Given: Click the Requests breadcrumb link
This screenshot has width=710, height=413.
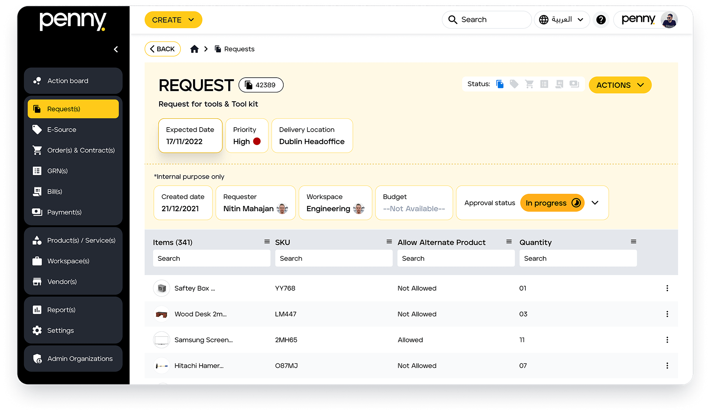Looking at the screenshot, I should pyautogui.click(x=239, y=49).
